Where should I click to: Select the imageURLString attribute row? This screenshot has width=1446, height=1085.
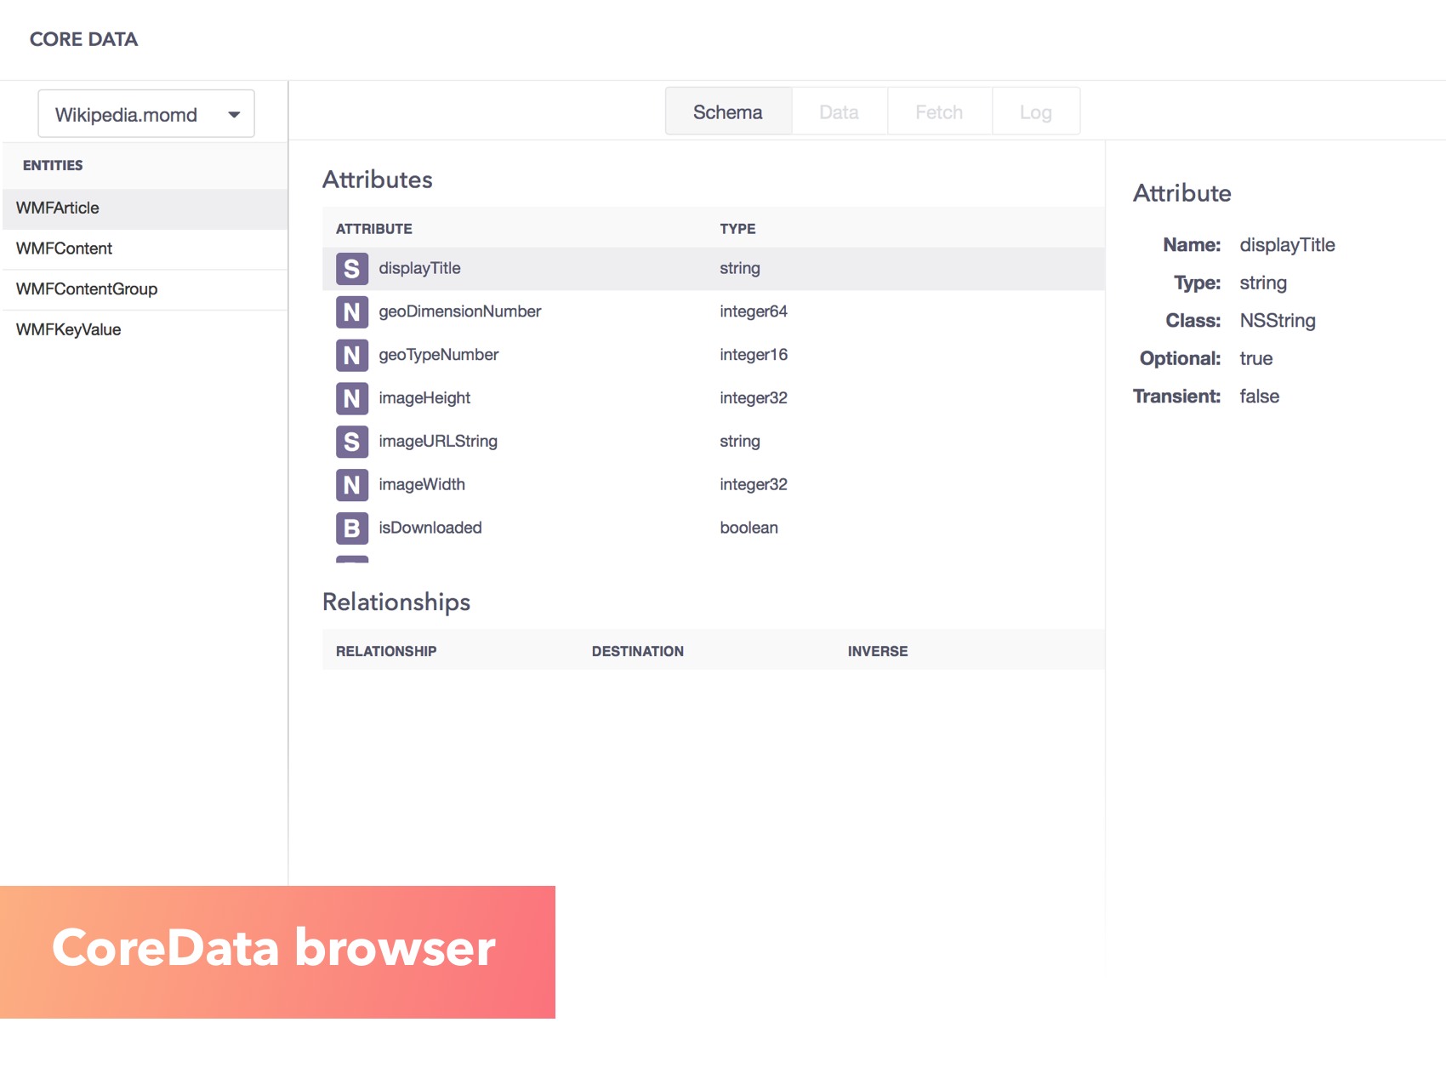pyautogui.click(x=595, y=442)
